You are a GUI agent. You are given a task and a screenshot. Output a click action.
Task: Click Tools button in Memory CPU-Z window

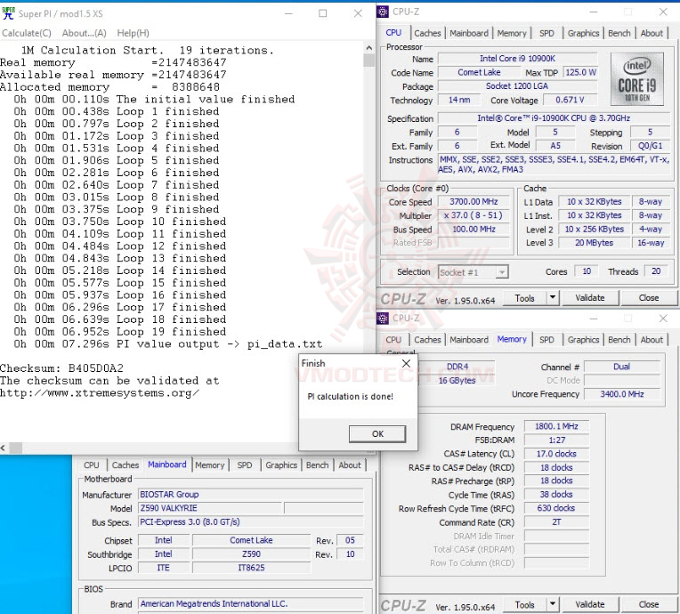coord(525,604)
